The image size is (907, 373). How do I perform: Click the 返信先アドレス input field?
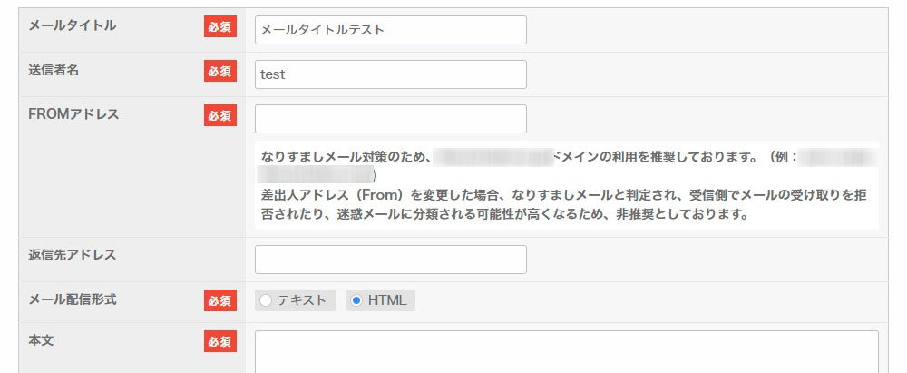point(390,260)
